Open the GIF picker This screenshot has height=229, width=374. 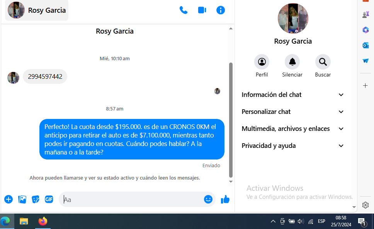[49, 199]
